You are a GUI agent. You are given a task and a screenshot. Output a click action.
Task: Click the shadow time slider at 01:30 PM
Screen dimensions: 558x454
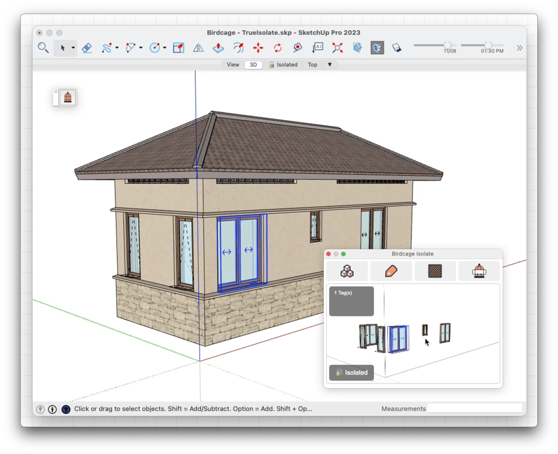click(x=488, y=45)
